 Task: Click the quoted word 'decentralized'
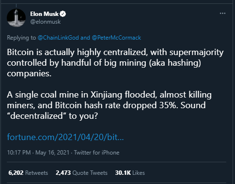click(36, 116)
